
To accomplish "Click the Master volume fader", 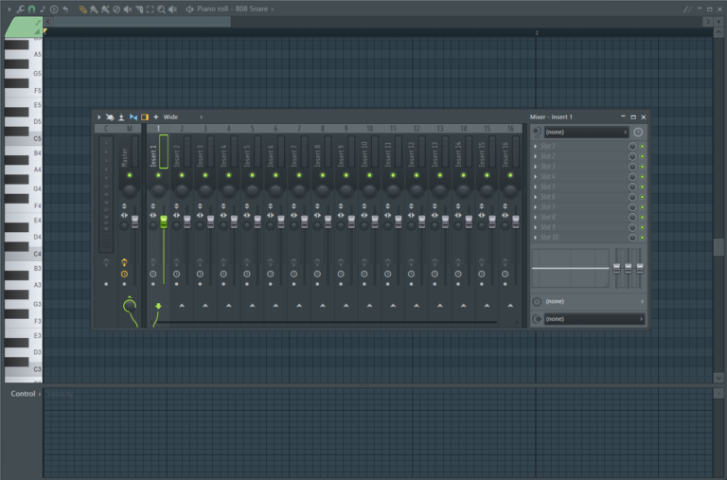I will click(x=135, y=222).
